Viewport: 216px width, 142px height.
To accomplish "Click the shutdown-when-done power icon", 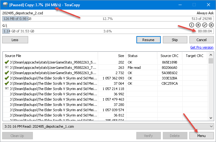I will point(191,25).
